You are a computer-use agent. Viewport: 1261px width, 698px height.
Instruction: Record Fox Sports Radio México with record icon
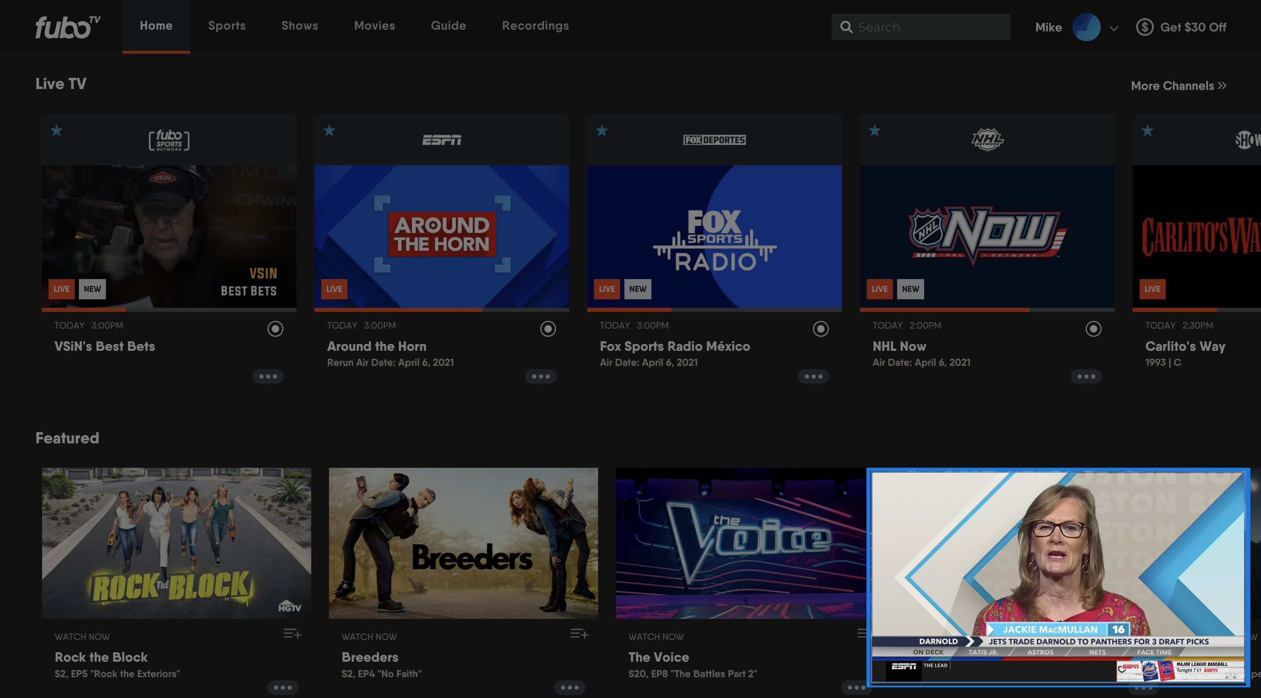coord(820,329)
